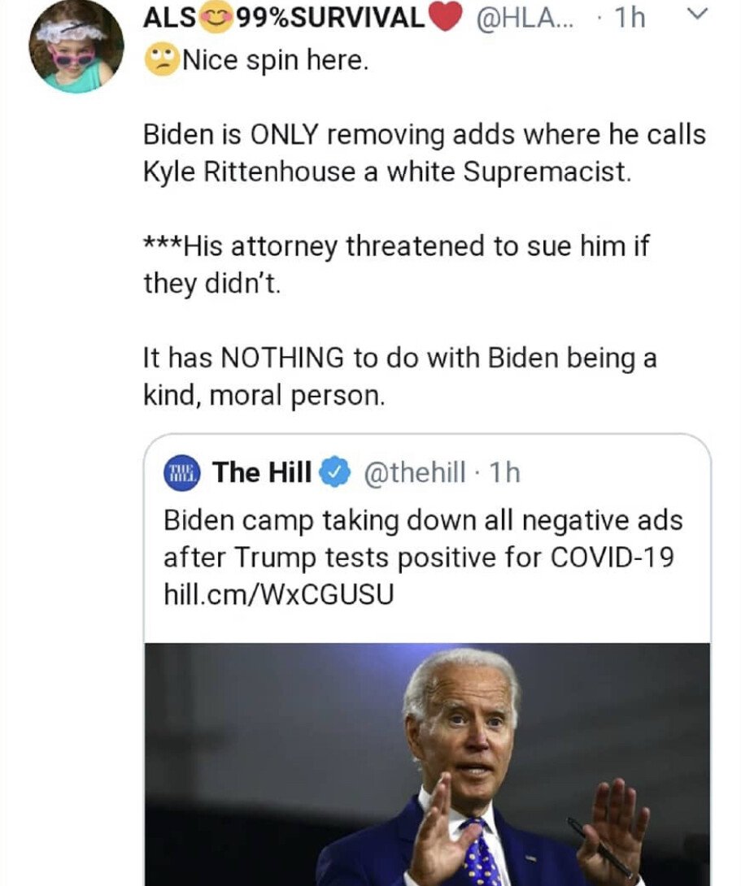Click The Hill's blue verified badge

[335, 472]
